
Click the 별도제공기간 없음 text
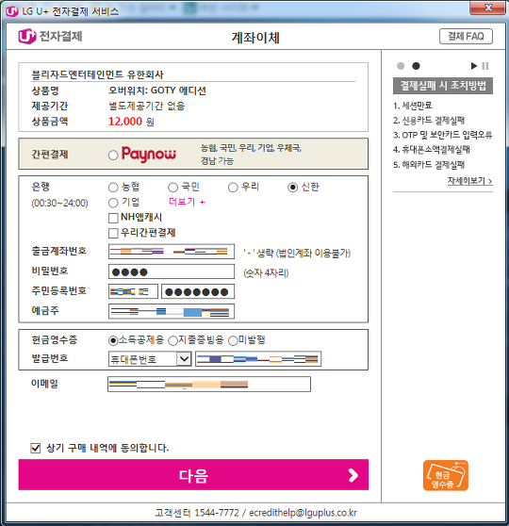147,106
